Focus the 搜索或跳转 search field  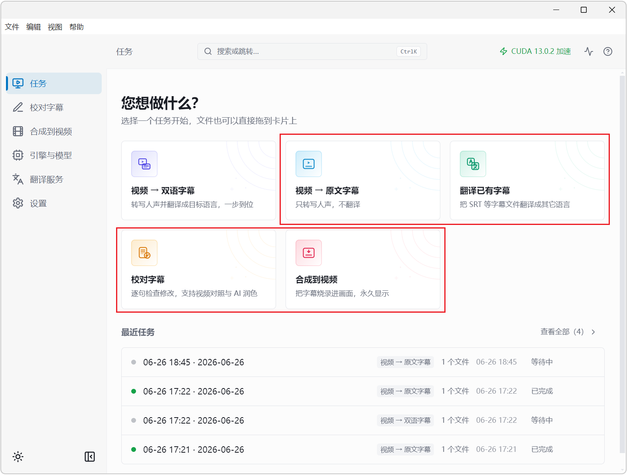(312, 51)
